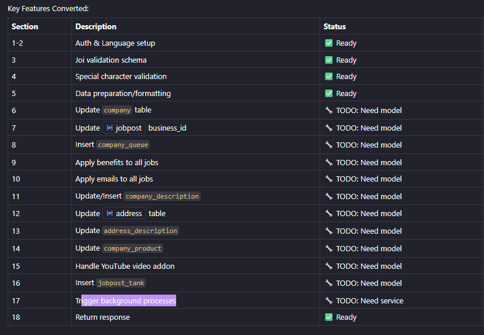Click the green check for Special character validation
This screenshot has width=484, height=335.
click(x=329, y=76)
